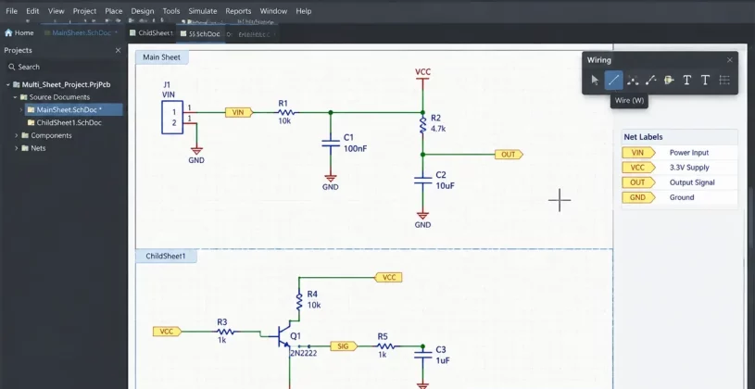Click the Home house icon
Viewport: 755px width, 389px height.
[8, 32]
